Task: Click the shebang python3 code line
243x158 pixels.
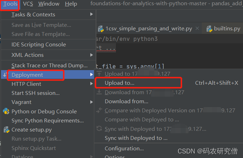Action: pos(126,39)
